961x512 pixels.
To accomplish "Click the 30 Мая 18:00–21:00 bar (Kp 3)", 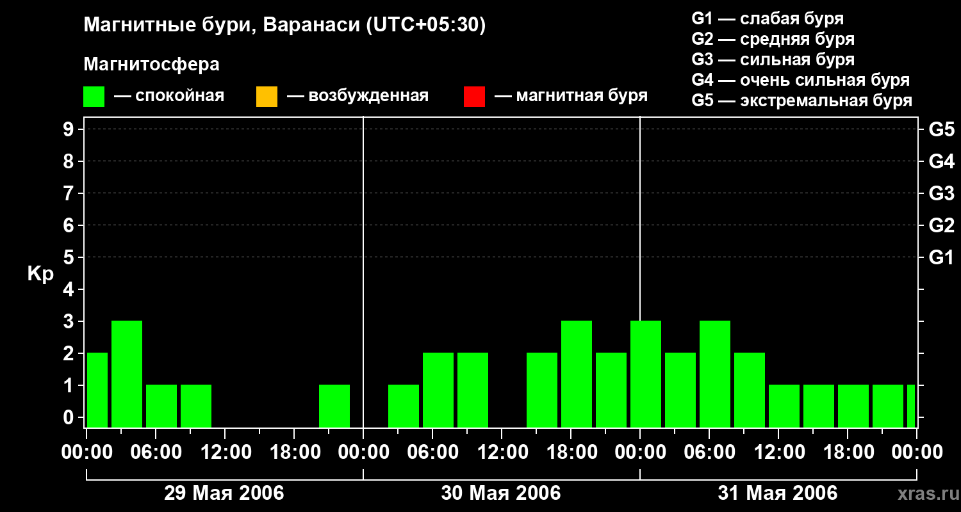I will 577,374.
